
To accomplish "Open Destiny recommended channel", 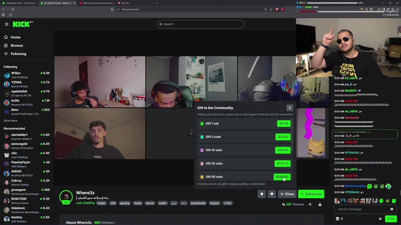I will [x=27, y=219].
